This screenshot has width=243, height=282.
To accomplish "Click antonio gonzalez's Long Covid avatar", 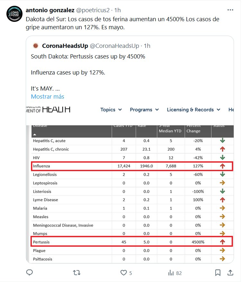I will (x=14, y=14).
